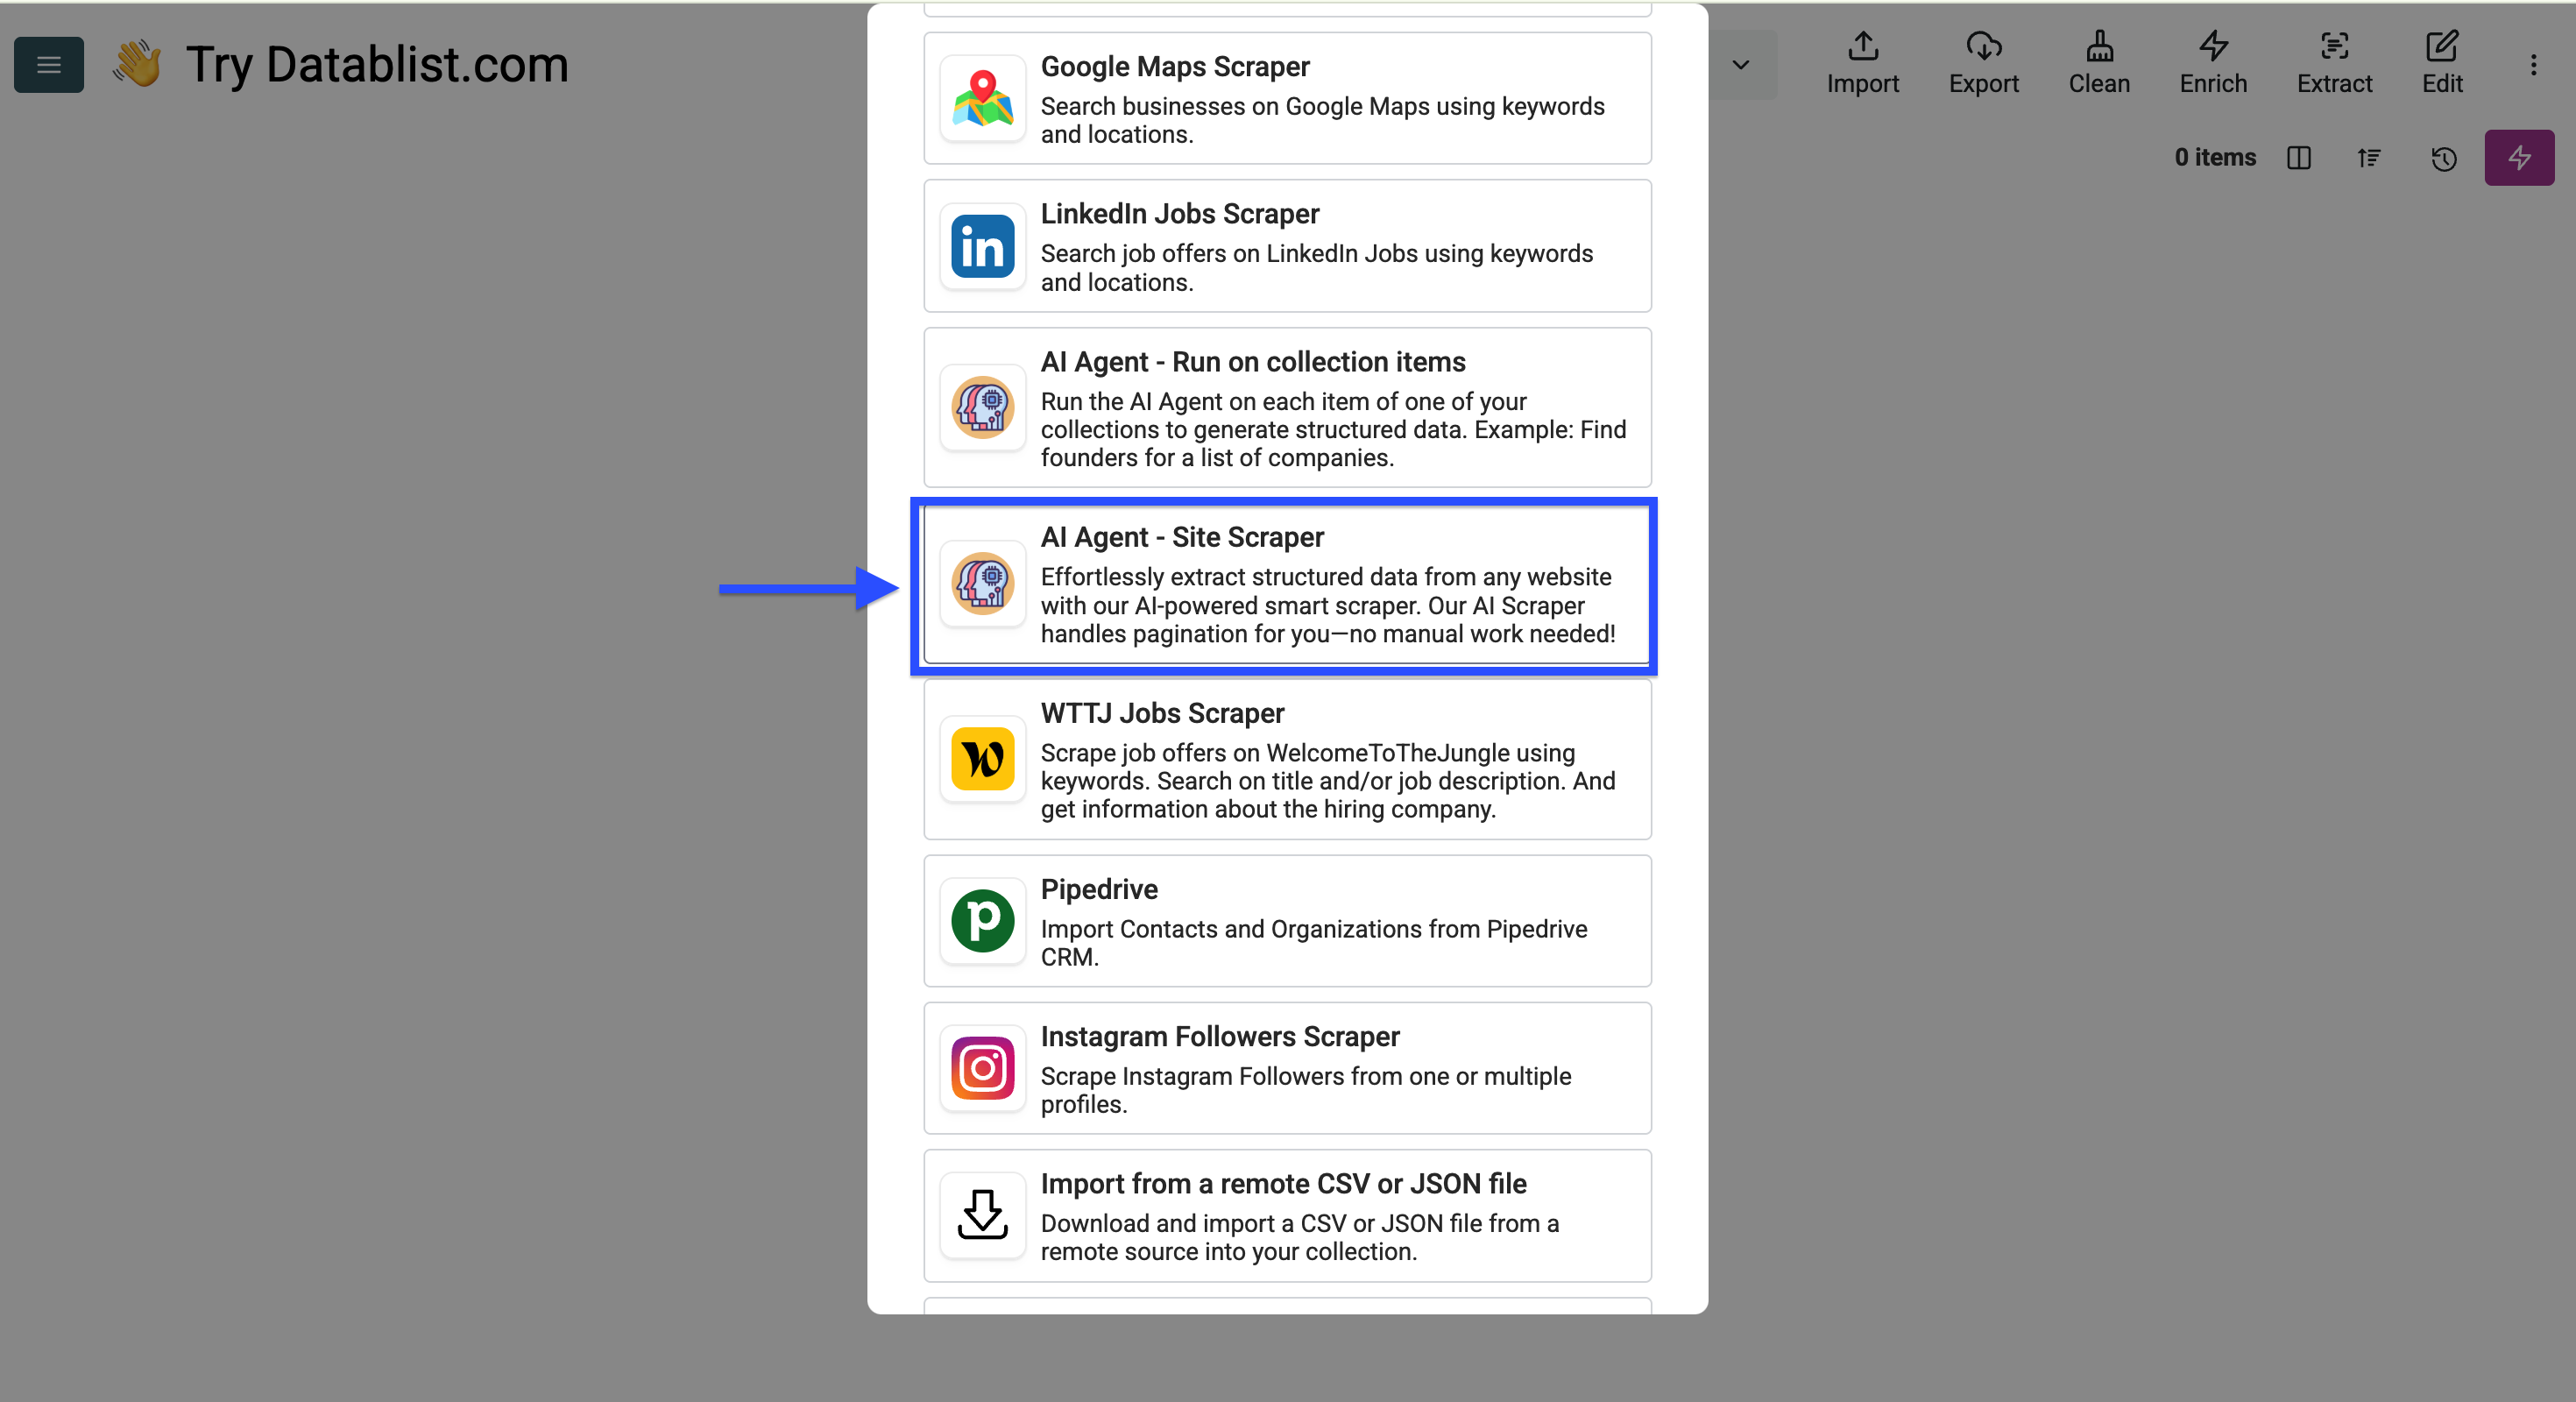Open the Enrich tool

(x=2213, y=63)
